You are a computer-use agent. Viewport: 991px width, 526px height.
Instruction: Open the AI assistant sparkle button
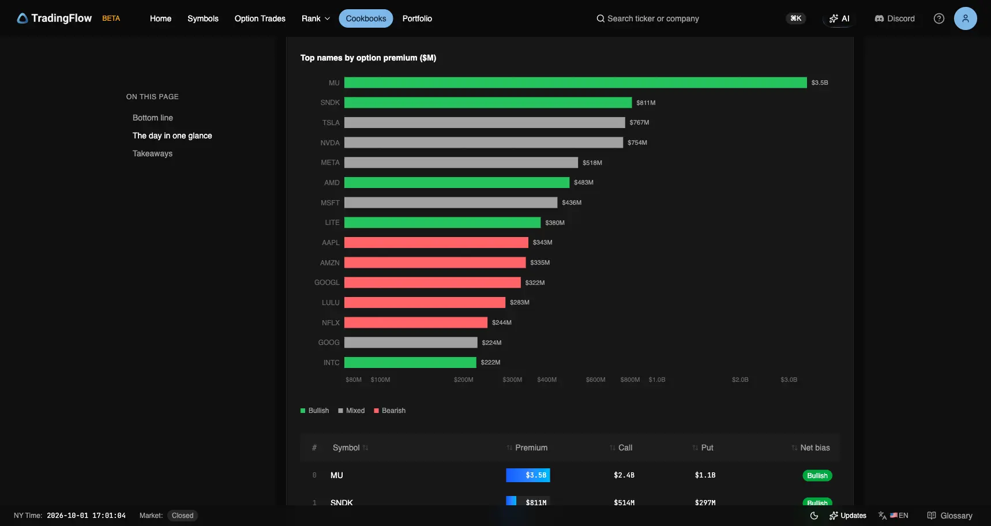pyautogui.click(x=839, y=18)
